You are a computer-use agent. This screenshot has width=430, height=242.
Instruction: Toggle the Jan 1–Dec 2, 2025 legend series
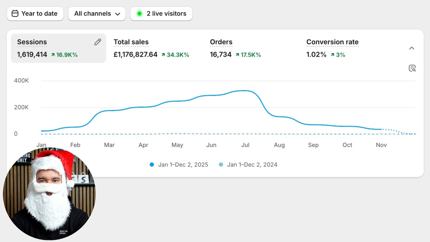tap(179, 165)
